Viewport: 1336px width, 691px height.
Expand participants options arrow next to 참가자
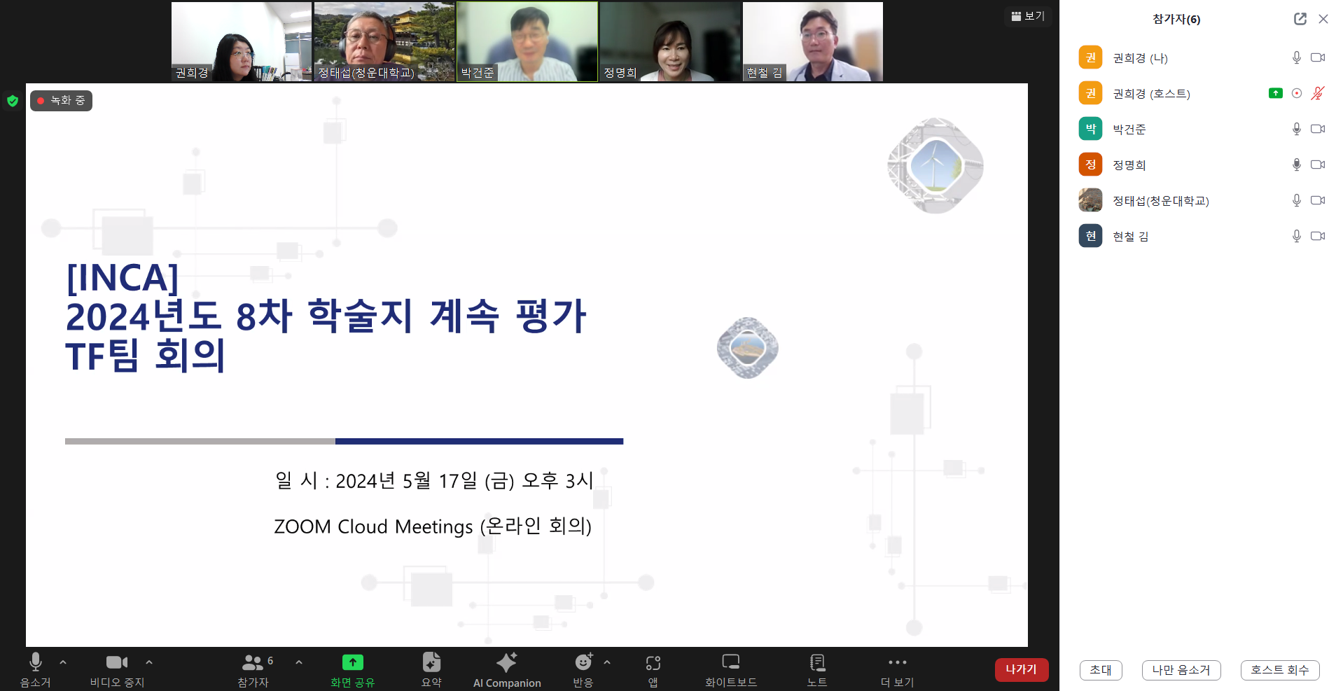coord(299,662)
